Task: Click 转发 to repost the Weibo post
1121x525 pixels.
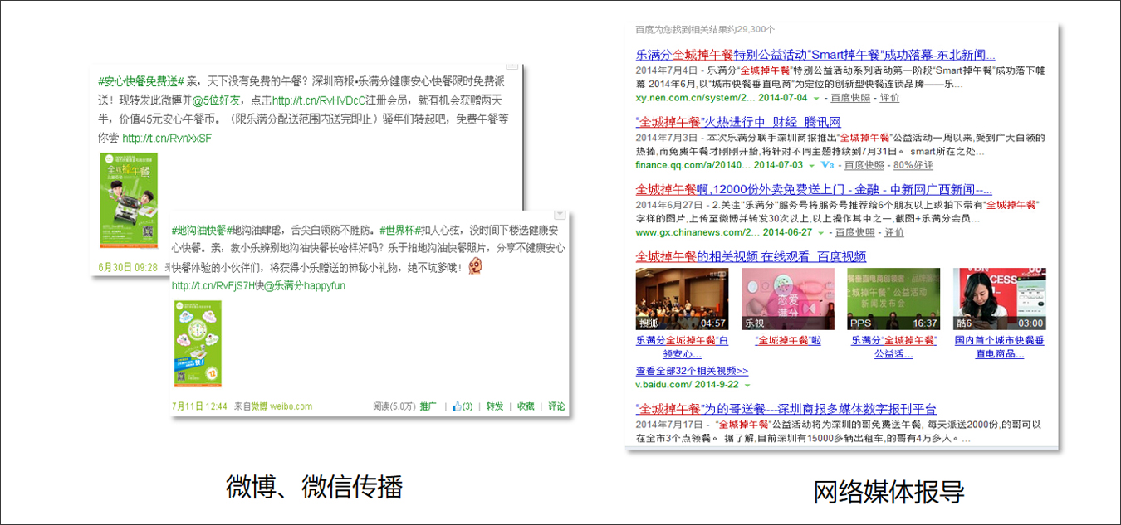Action: pyautogui.click(x=494, y=406)
